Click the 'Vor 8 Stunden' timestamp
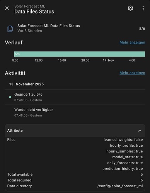150x193 pixels. (30, 31)
